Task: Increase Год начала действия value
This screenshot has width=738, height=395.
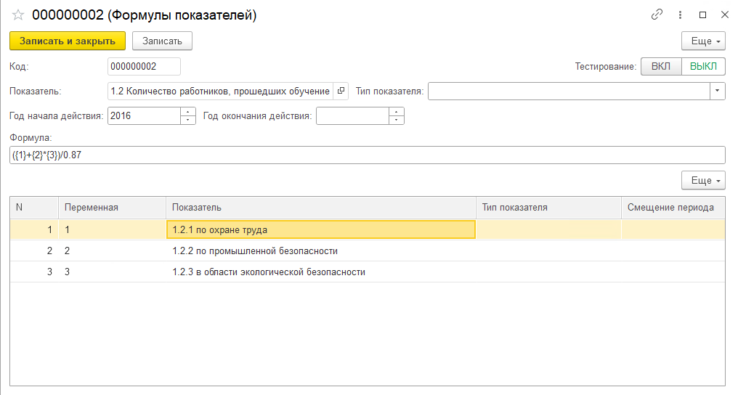Action: pyautogui.click(x=188, y=112)
